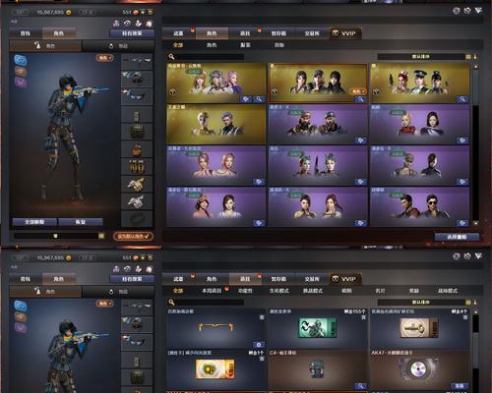Click scroll-up arrow of lower inventory list
Viewport: 492px width, 393px height.
pyautogui.click(x=475, y=312)
